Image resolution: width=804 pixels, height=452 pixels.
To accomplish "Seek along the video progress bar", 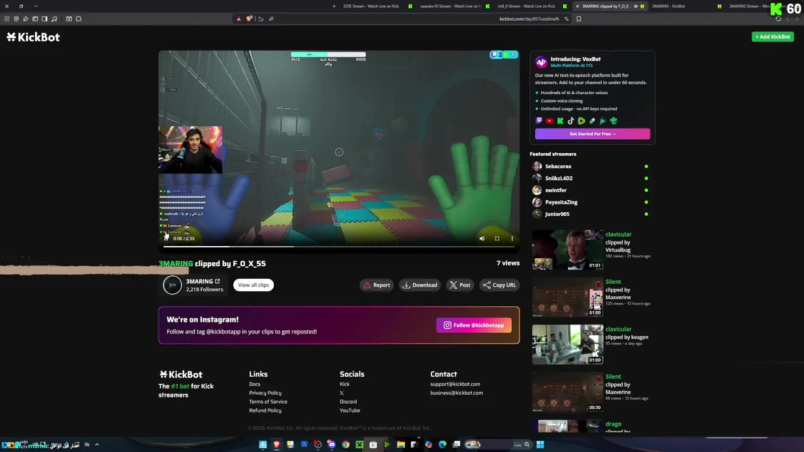I will pyautogui.click(x=339, y=246).
